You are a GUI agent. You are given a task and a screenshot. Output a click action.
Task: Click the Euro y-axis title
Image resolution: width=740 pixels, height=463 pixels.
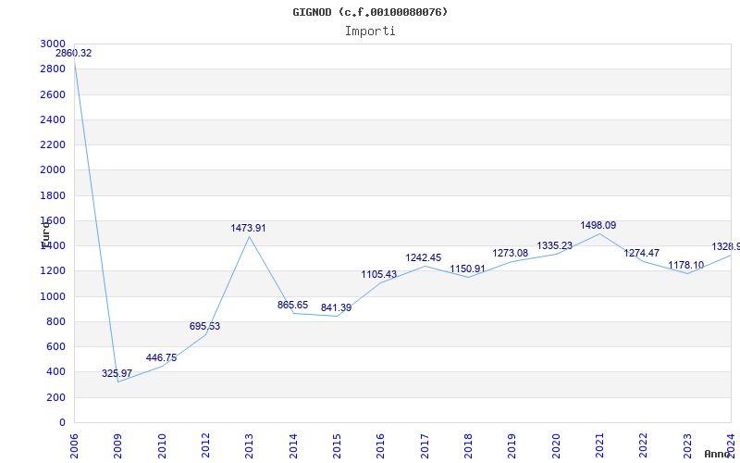point(45,234)
